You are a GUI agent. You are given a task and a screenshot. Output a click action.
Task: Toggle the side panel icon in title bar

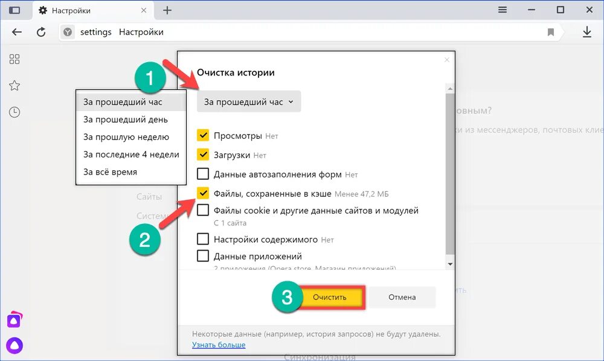[14, 10]
